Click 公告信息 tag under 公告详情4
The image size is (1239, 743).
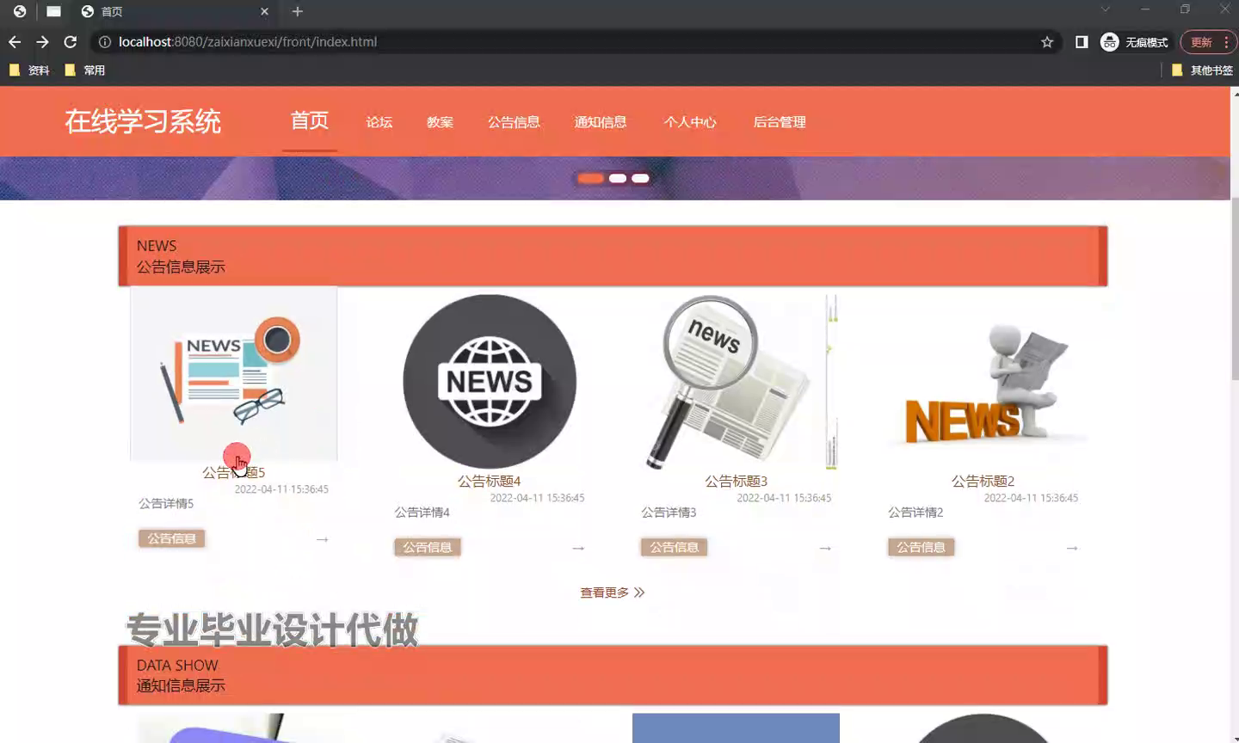pos(427,547)
